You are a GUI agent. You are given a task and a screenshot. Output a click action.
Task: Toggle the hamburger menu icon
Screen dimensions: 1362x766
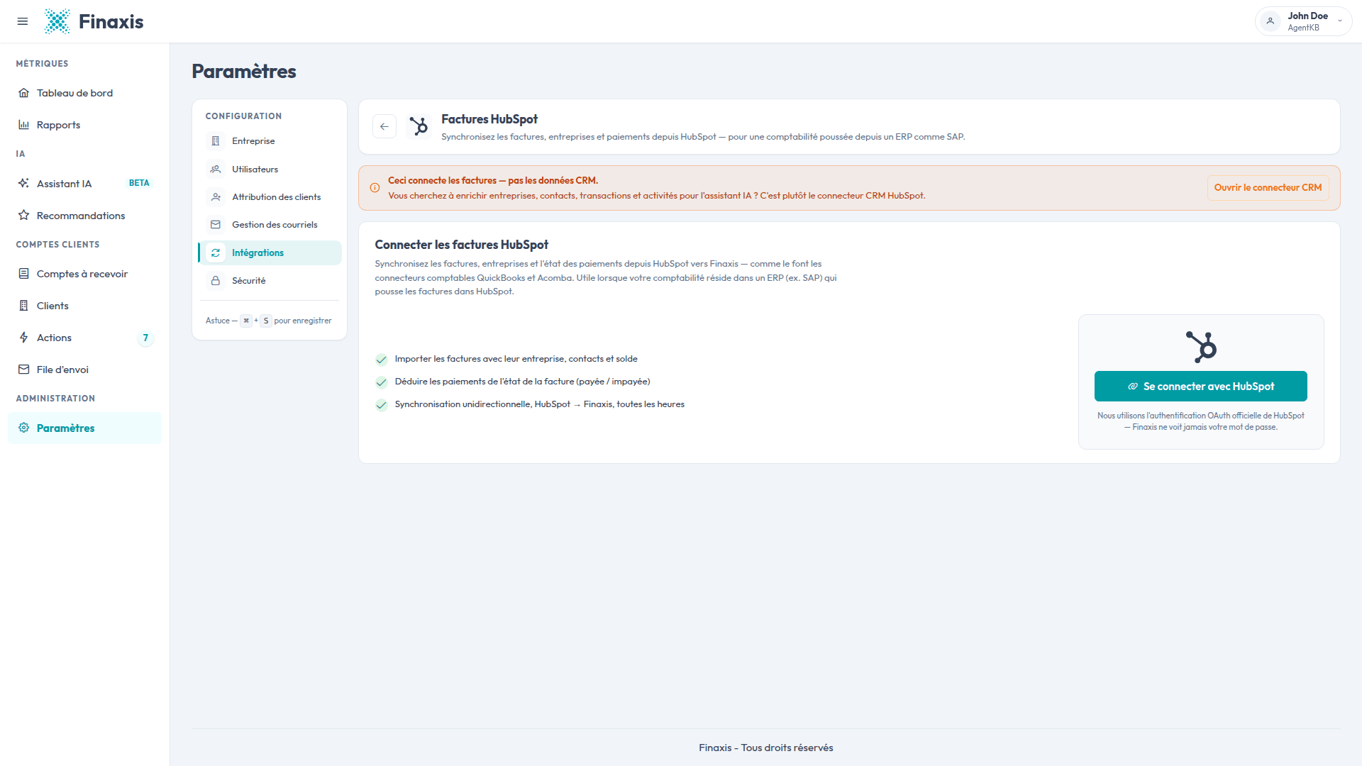tap(23, 21)
